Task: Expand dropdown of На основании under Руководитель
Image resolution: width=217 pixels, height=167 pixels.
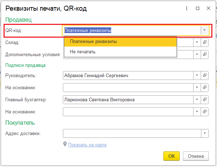Action: (197, 87)
